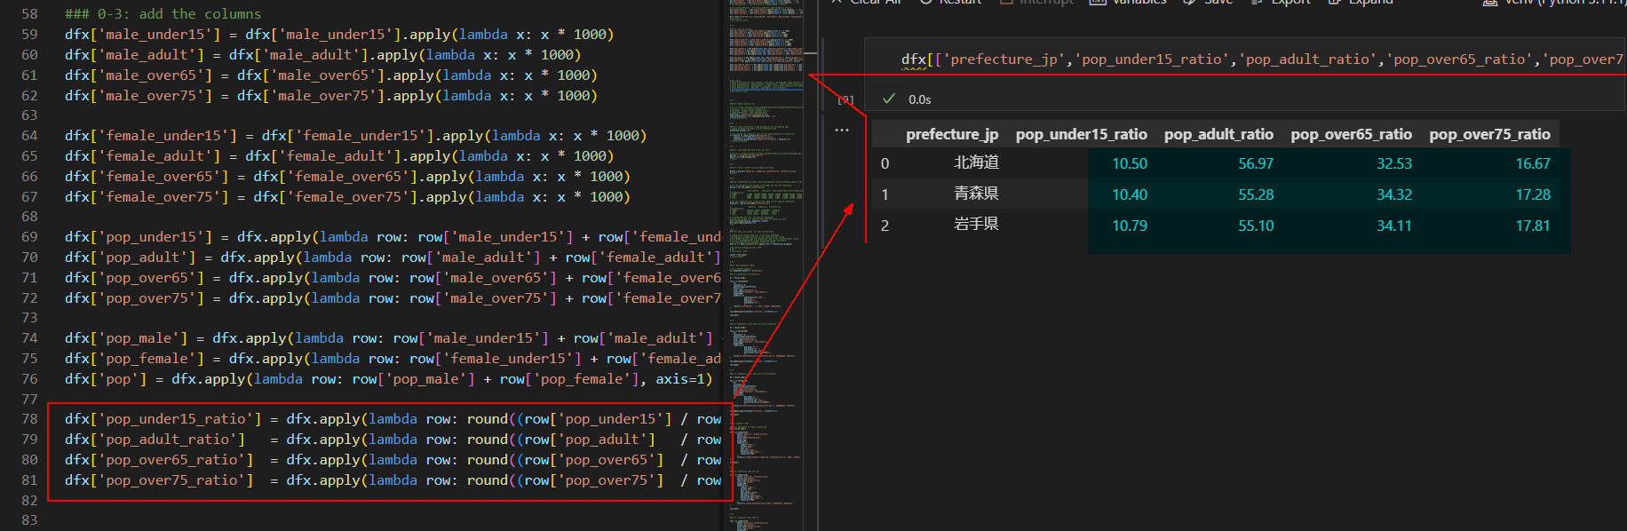Click the 16.67 value cell

tap(1533, 163)
